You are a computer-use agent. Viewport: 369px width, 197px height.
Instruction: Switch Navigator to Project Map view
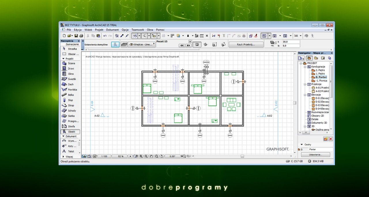click(x=309, y=58)
